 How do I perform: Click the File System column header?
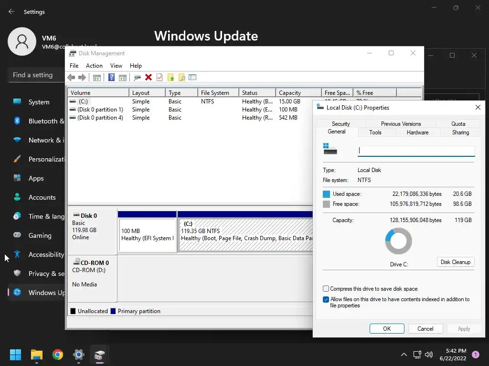(x=218, y=93)
